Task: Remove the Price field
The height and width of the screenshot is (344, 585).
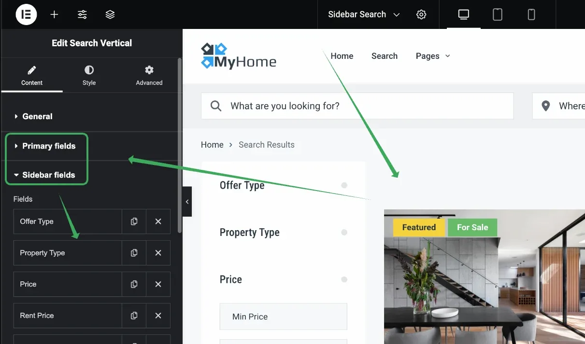Action: (158, 284)
